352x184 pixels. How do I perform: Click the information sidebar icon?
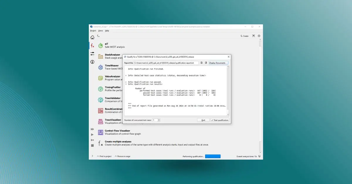(92, 62)
